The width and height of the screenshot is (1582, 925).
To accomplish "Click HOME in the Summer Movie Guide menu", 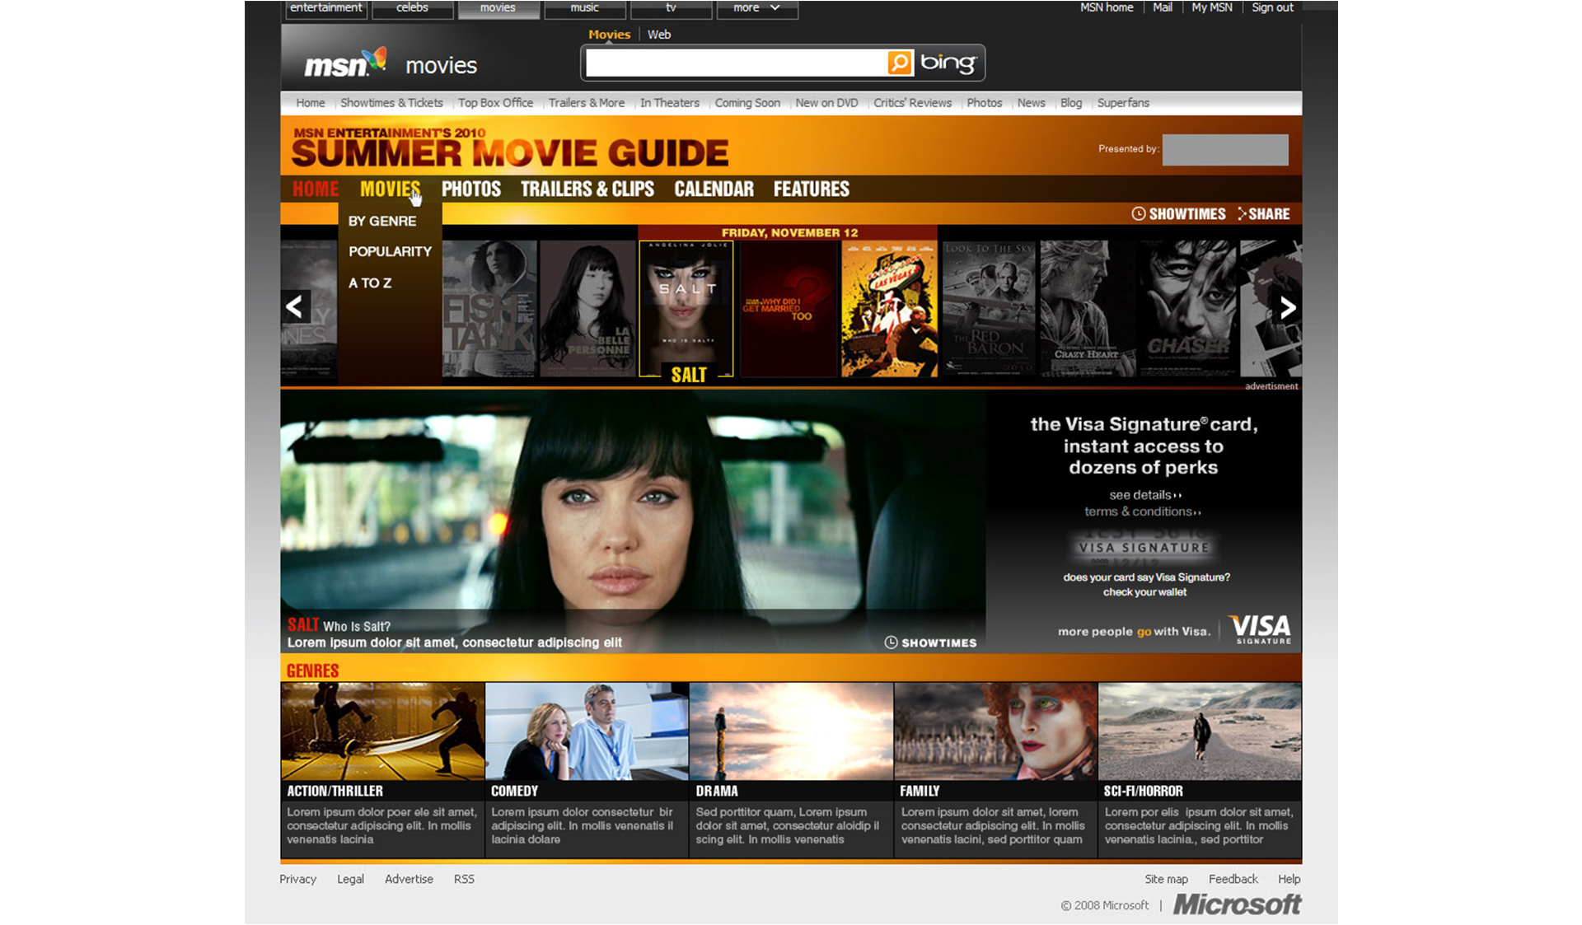I will pyautogui.click(x=316, y=189).
